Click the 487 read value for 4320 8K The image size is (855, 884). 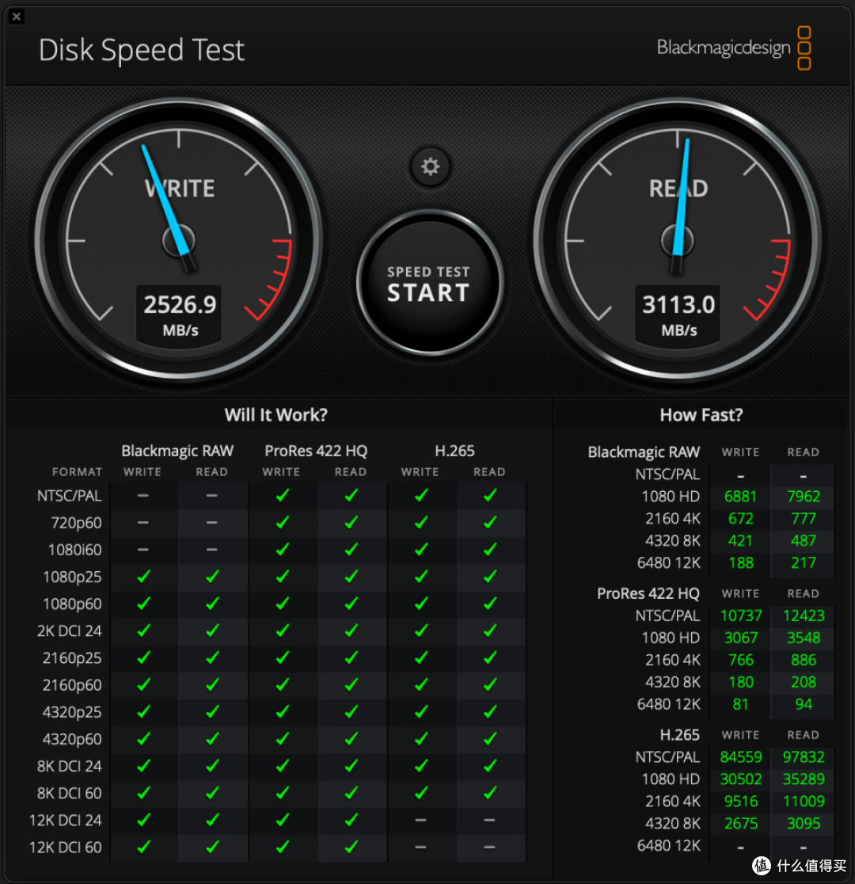(x=804, y=541)
